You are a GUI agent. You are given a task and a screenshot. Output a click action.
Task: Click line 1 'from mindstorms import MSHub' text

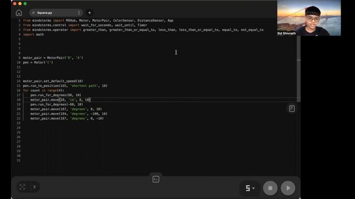click(x=49, y=20)
